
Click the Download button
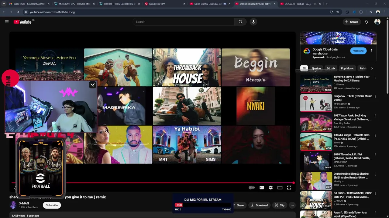click(x=259, y=205)
